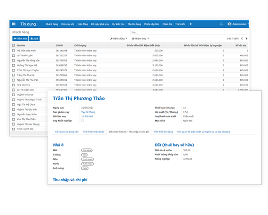Click the Tín dụng app title
The height and width of the screenshot is (215, 268).
coord(28,24)
